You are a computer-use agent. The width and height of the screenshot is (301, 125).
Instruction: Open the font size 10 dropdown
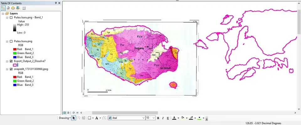point(154,118)
